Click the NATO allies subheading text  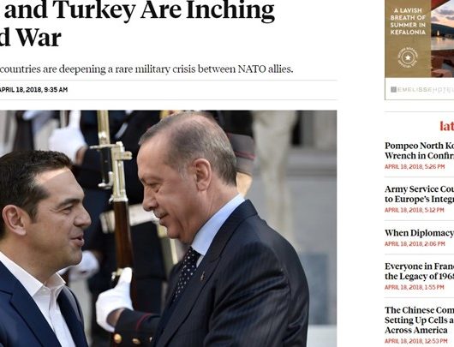pyautogui.click(x=146, y=69)
